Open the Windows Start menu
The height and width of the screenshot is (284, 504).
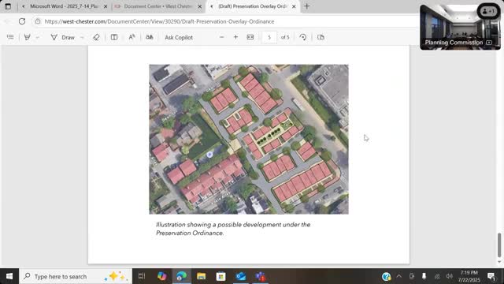[9, 276]
